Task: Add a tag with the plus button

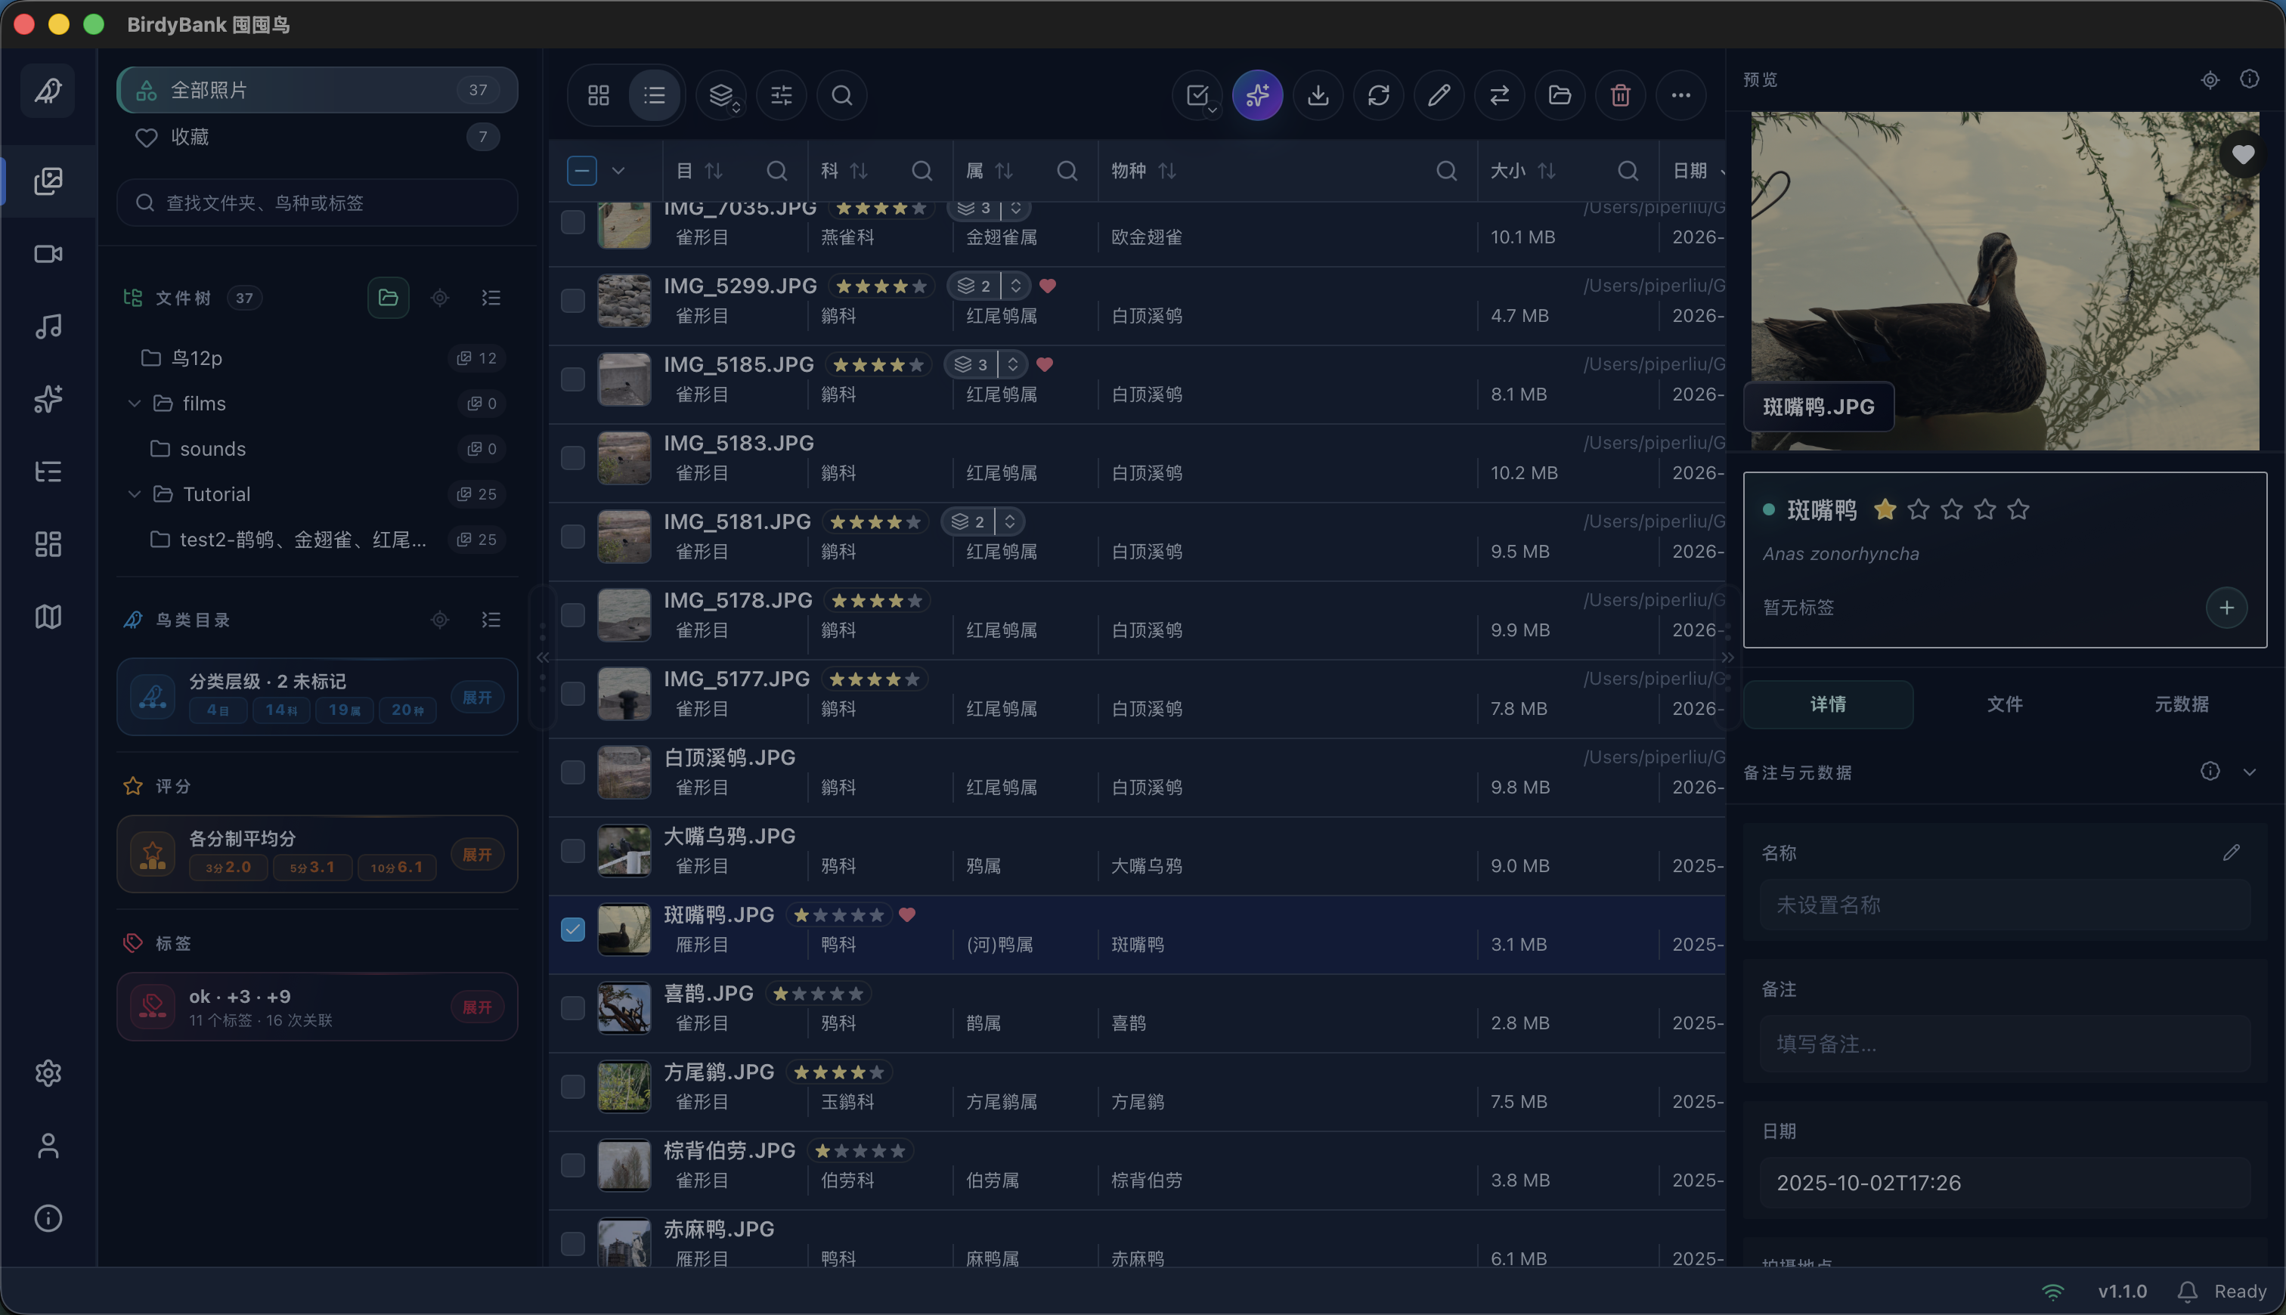Action: coord(2226,608)
